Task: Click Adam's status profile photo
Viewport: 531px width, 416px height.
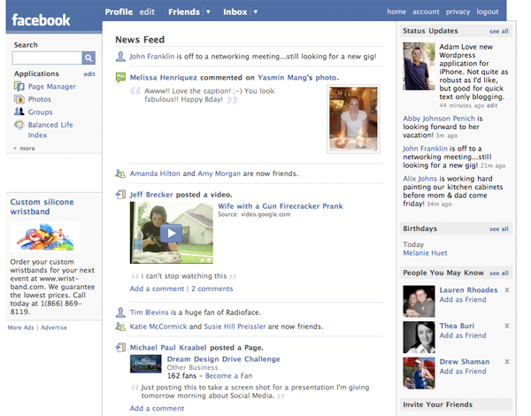Action: tap(419, 66)
